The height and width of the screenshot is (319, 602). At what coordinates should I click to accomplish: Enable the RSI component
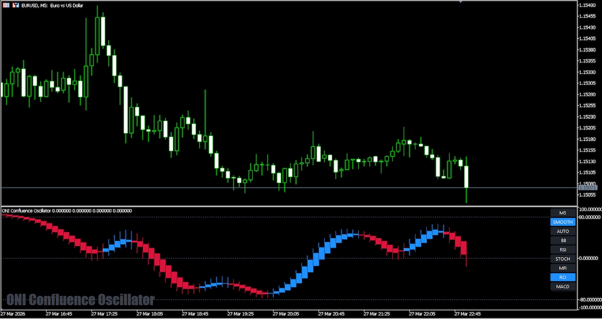(563, 250)
